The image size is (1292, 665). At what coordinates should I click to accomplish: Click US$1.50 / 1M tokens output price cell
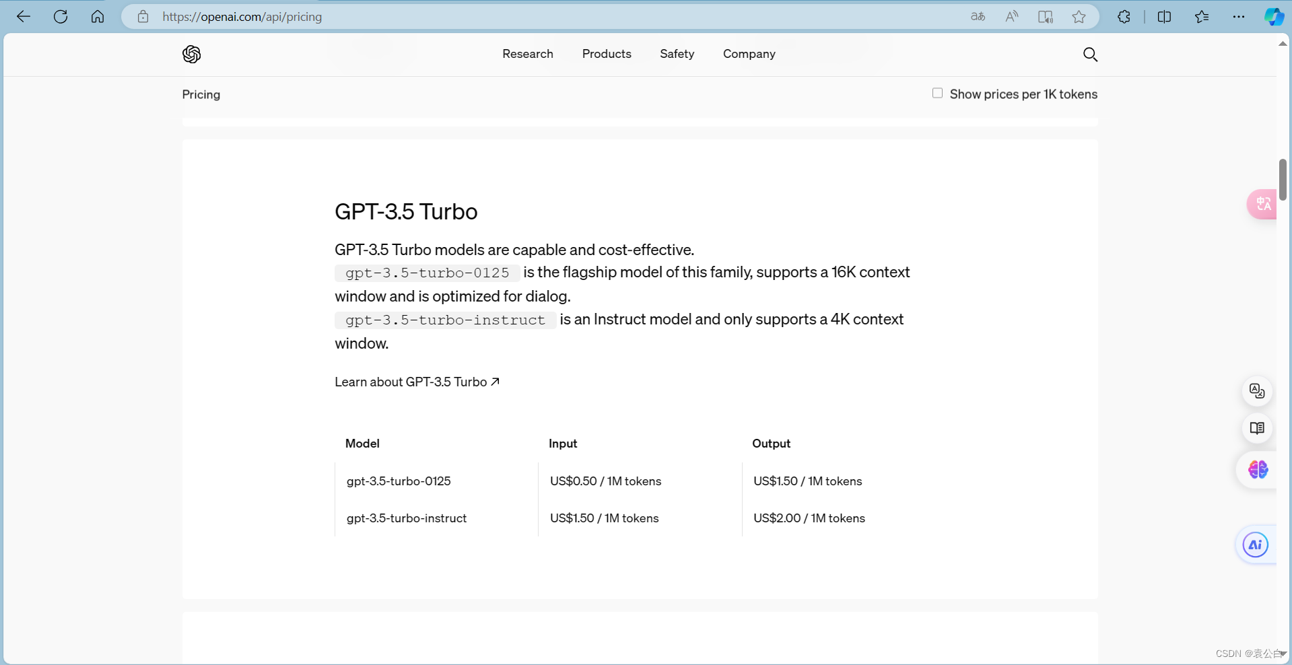tap(807, 481)
